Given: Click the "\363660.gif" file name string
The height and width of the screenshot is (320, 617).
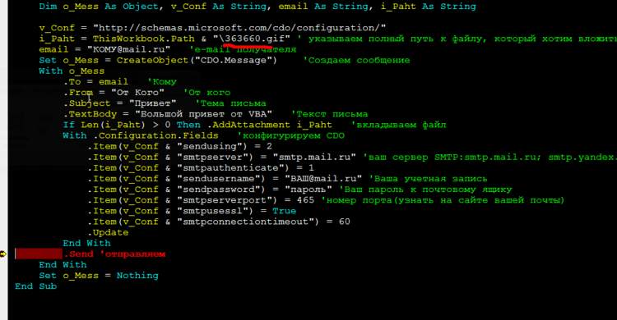Looking at the screenshot, I should point(252,39).
